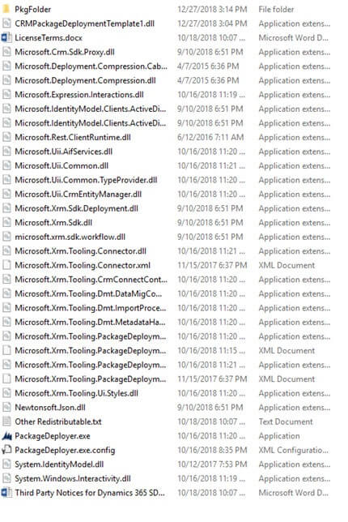Image resolution: width=348 pixels, height=522 pixels.
Task: Click the microsoft.xrm.sdk.workflow.dll file icon
Action: coord(6,237)
